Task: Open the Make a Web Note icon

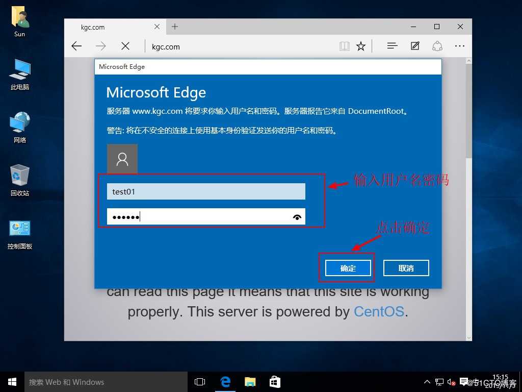Action: pos(415,45)
